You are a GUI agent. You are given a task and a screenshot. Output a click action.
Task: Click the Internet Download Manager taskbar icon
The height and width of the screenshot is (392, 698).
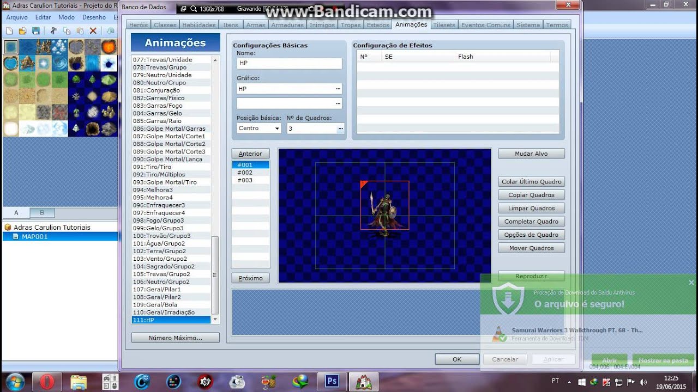point(300,381)
